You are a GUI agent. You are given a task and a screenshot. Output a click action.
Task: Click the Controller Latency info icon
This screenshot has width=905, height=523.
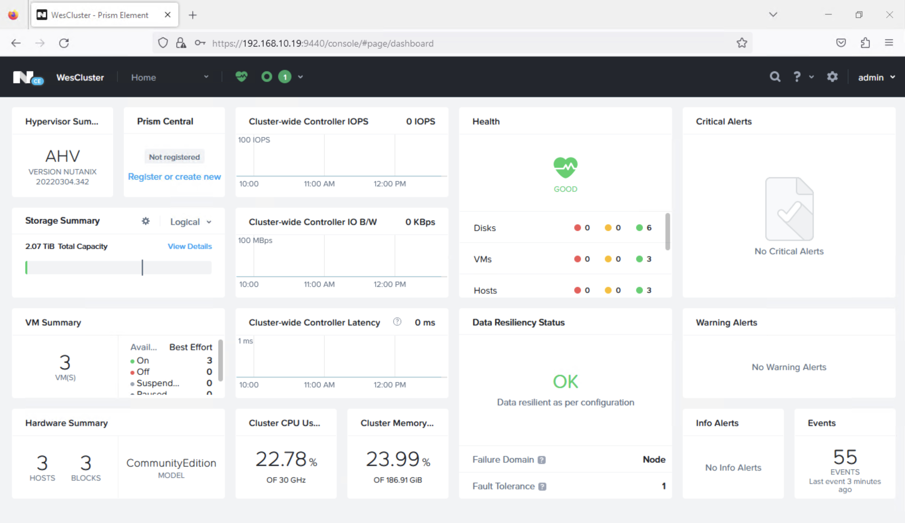click(397, 322)
